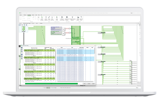Click Device column header in right table

point(62,48)
